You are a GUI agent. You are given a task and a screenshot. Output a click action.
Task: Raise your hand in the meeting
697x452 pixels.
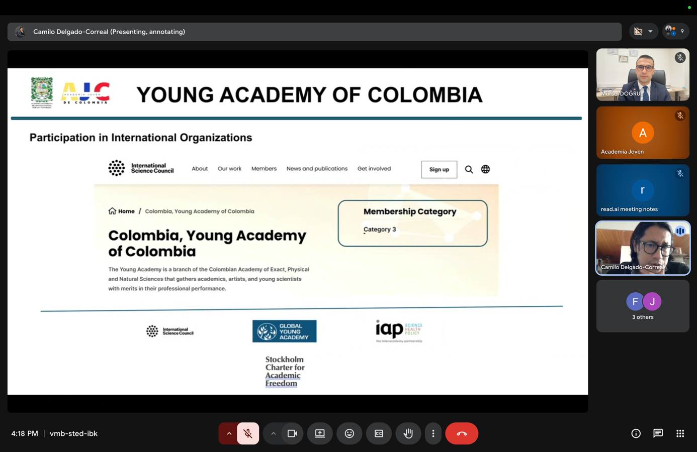point(408,433)
